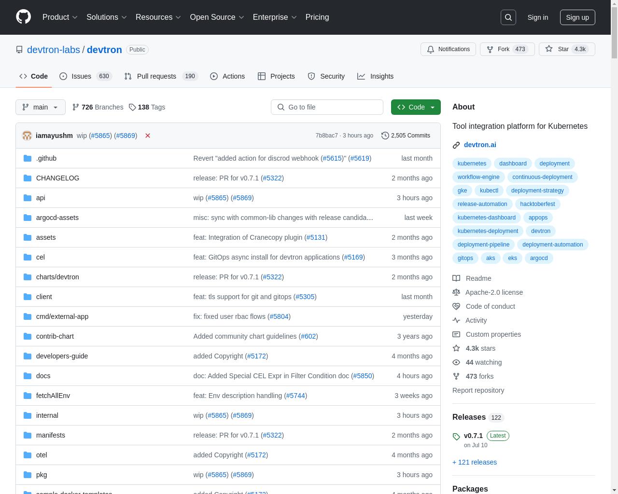The height and width of the screenshot is (494, 618).
Task: Click the link icon beside devtron.ai
Action: point(456,145)
